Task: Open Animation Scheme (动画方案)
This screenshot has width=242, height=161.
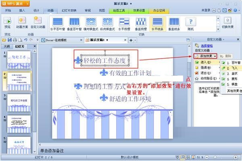Action: [x=22, y=23]
